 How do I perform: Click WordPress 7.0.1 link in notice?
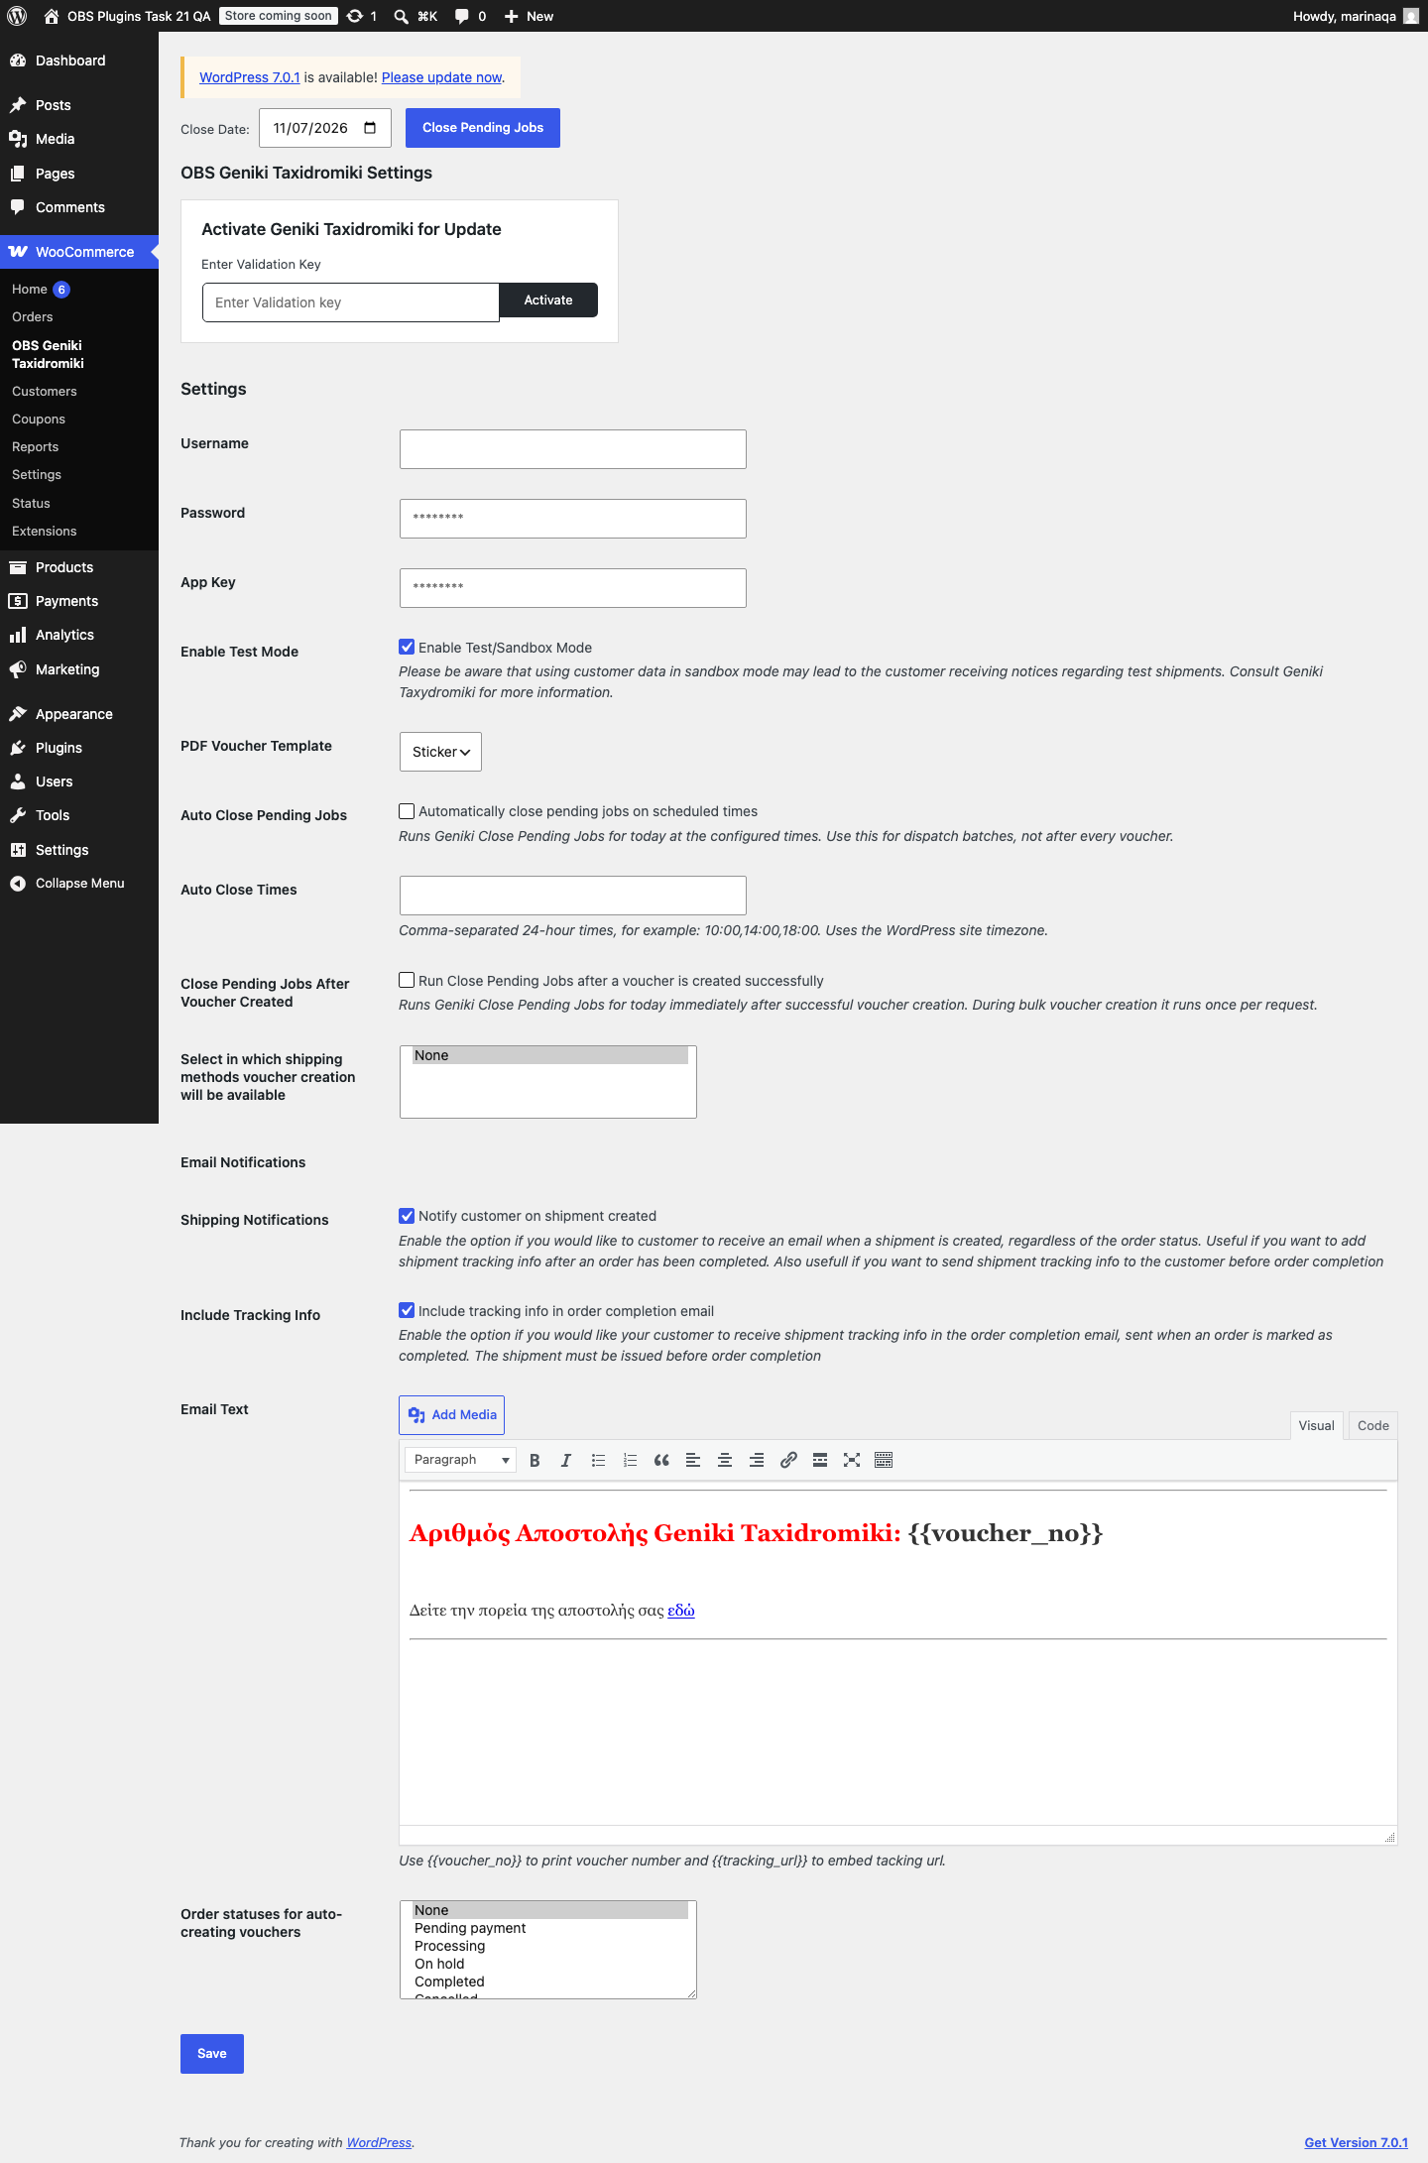click(250, 77)
